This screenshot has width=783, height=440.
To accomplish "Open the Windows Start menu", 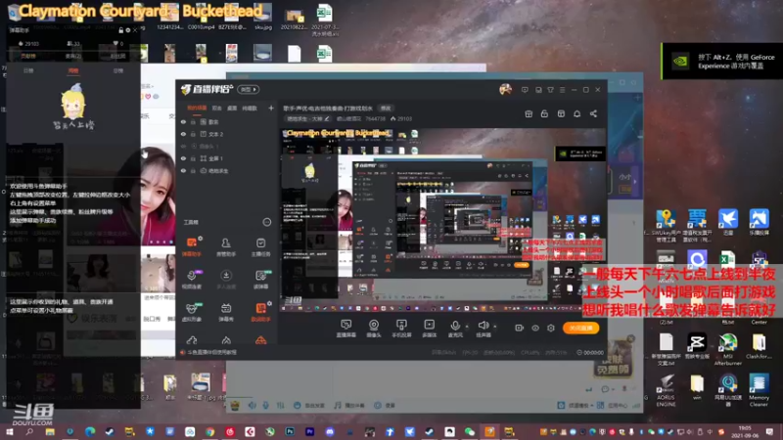I will click(10, 431).
